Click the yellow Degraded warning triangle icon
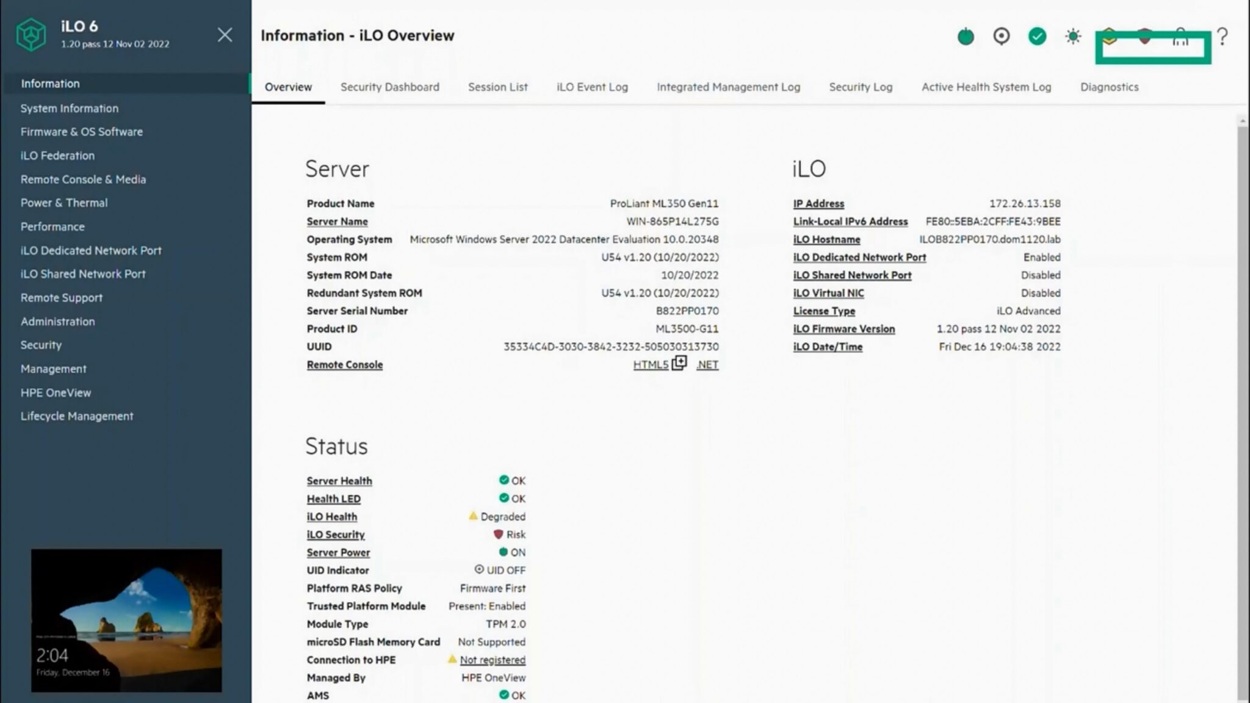 click(473, 516)
